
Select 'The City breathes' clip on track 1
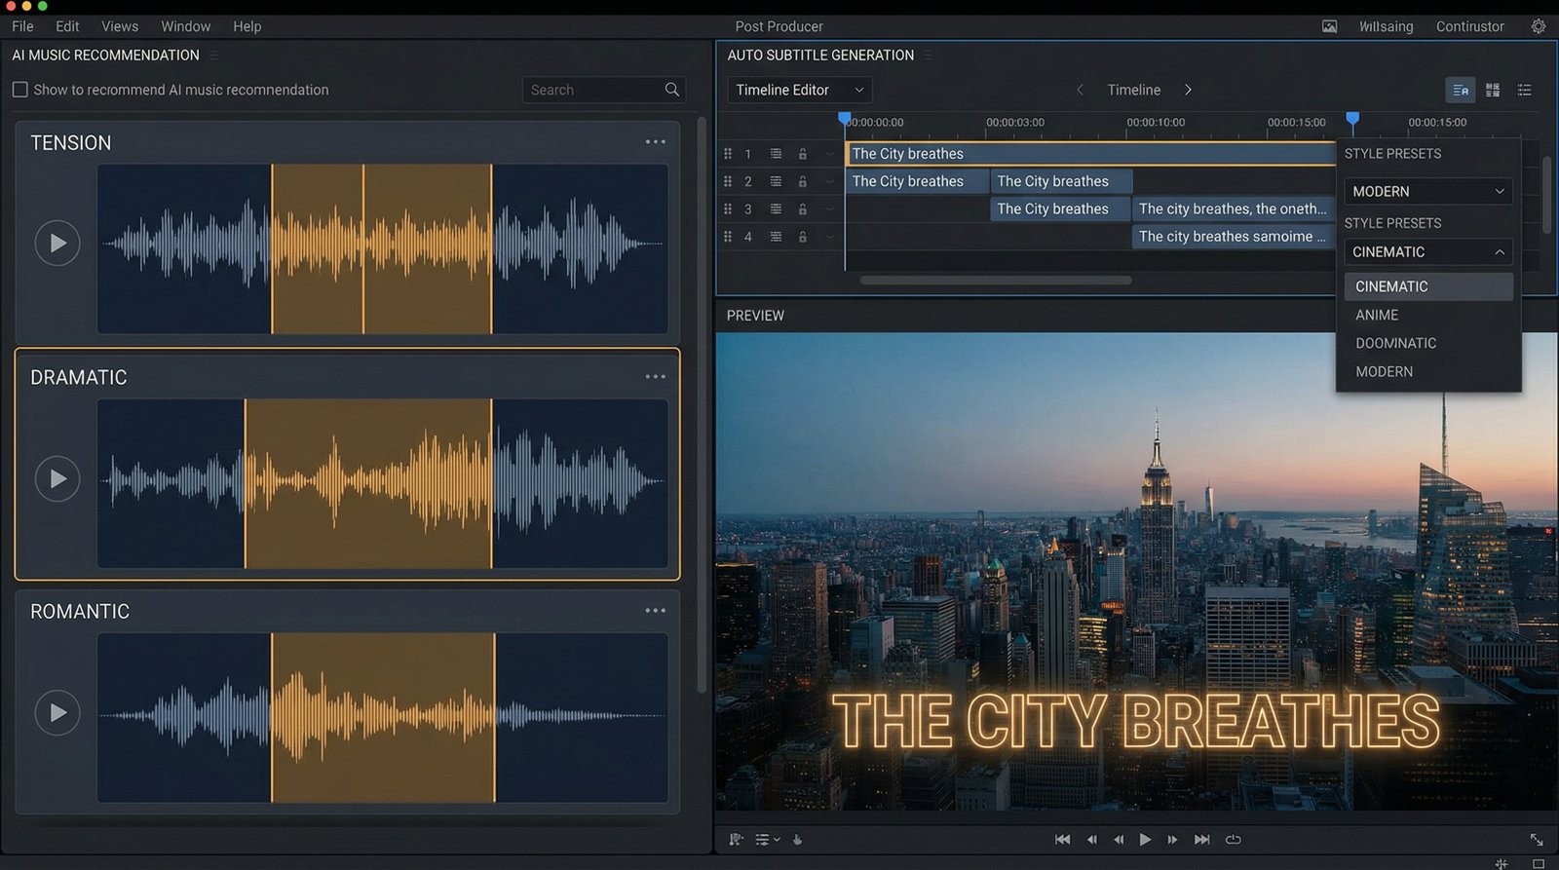click(x=1090, y=154)
